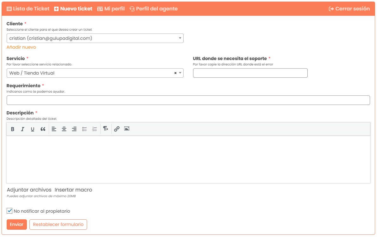Toggle bold formatting in description editor
The image size is (377, 237).
pos(12,129)
